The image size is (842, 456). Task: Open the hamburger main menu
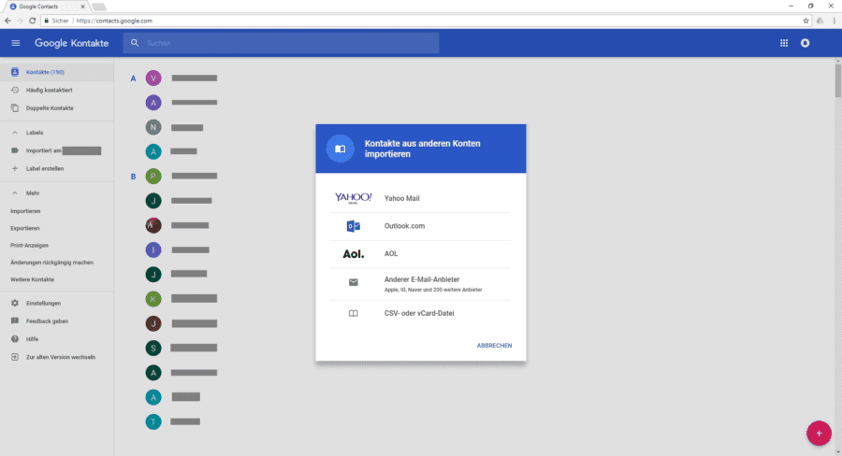(x=16, y=43)
